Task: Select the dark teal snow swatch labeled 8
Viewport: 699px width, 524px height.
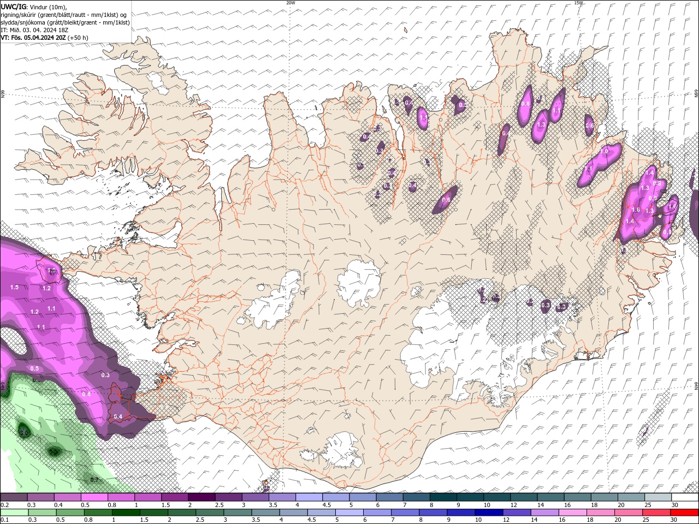Action: pyautogui.click(x=443, y=497)
